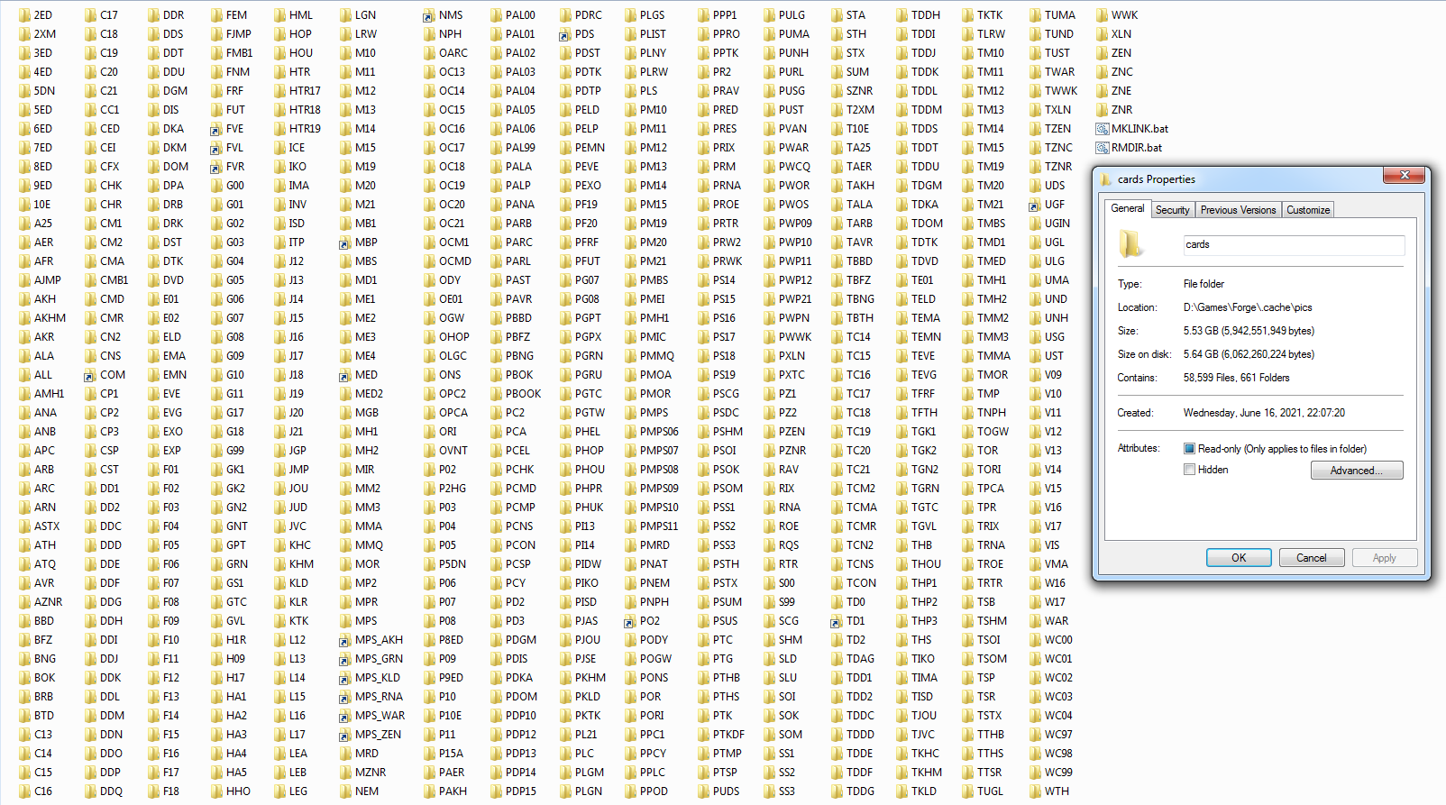Select the WWK folder icon
Image resolution: width=1446 pixels, height=805 pixels.
tap(1102, 15)
